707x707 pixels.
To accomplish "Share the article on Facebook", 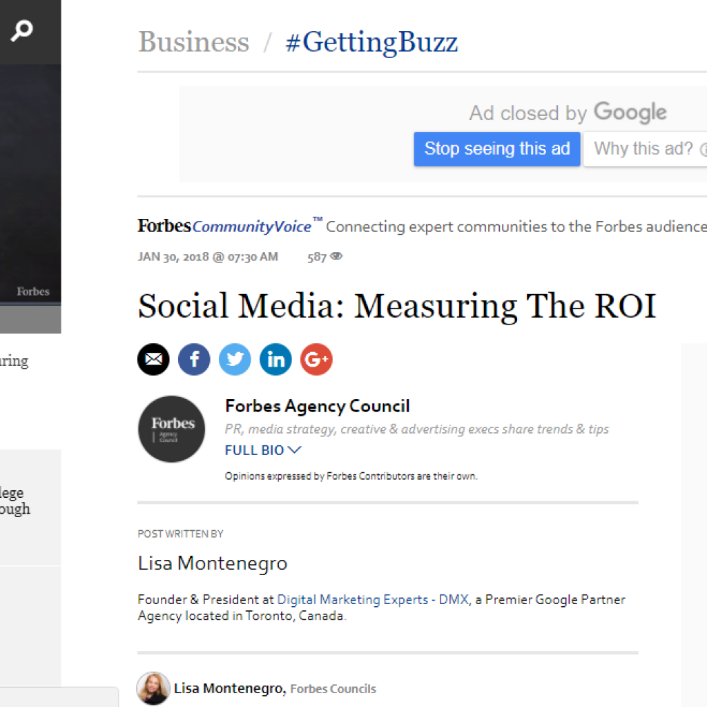I will pos(194,359).
